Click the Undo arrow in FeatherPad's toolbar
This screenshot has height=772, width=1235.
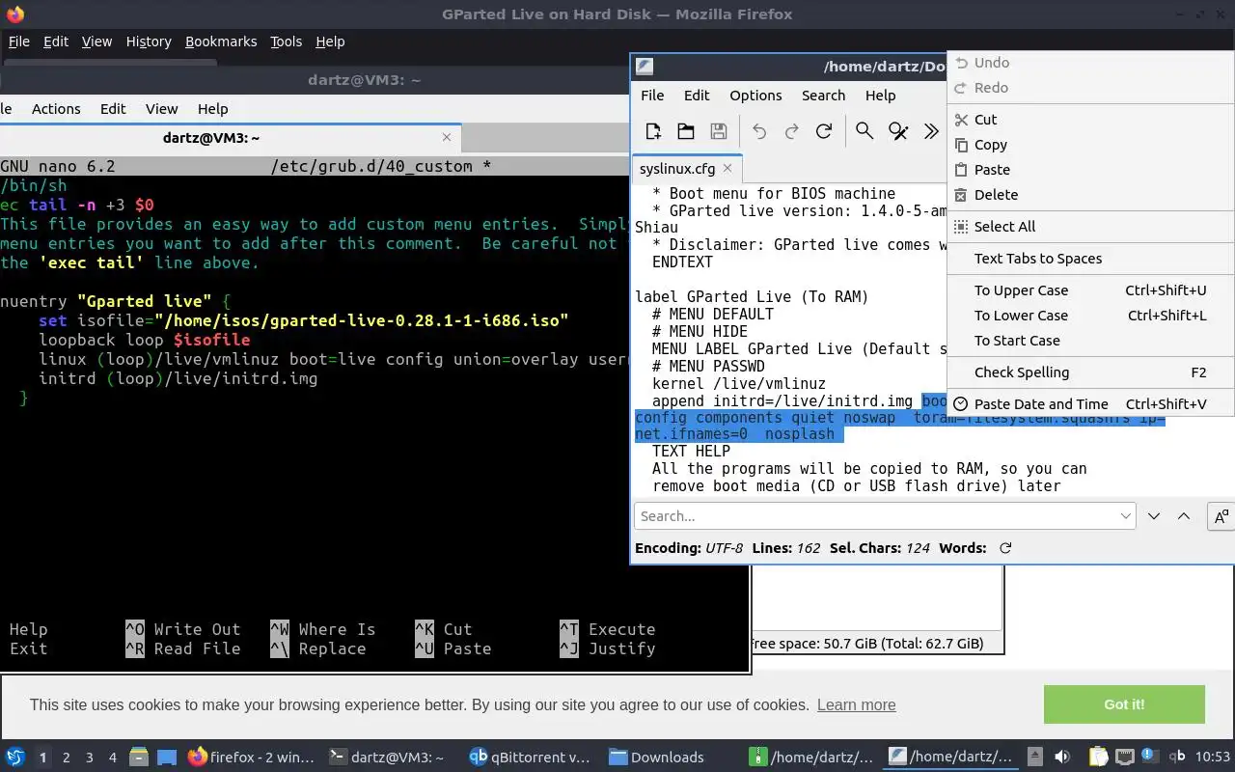[x=759, y=131]
